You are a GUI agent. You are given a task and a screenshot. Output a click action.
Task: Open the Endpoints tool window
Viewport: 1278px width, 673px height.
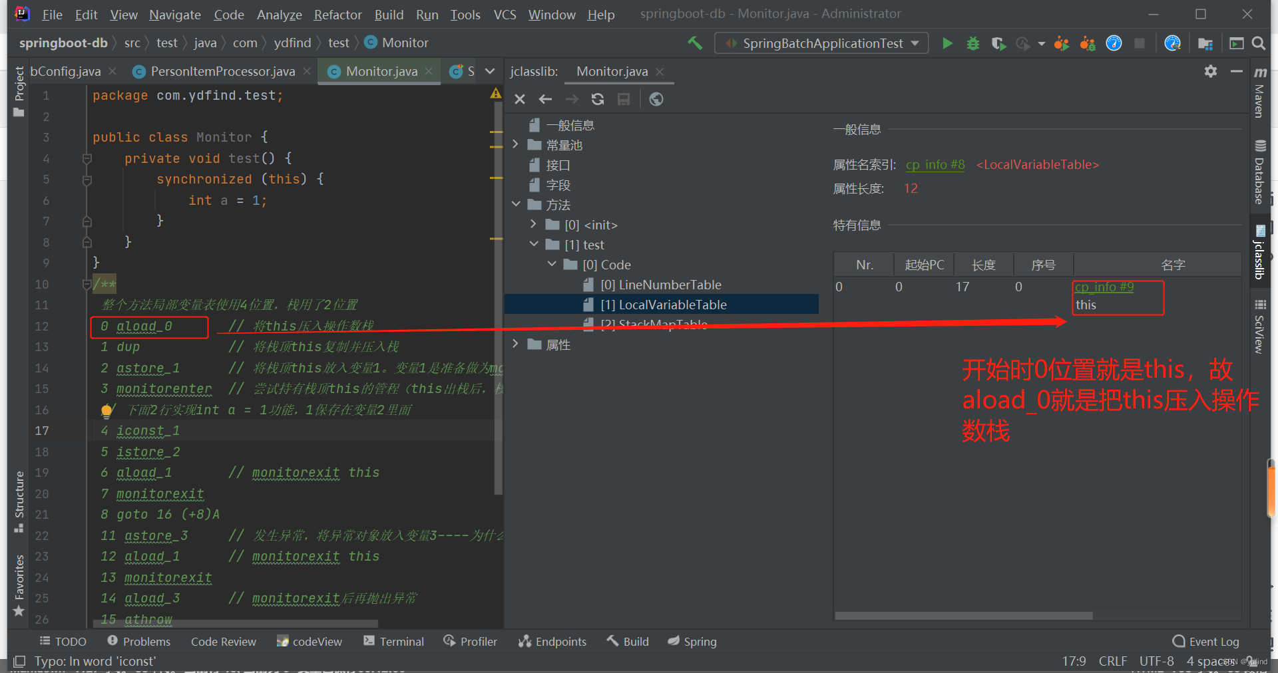(552, 642)
